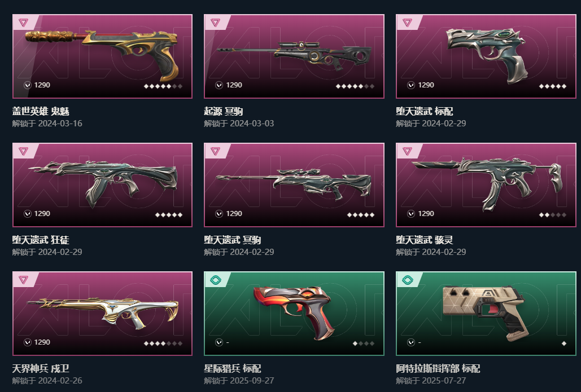581x392 pixels.
Task: Click the pink tier icon on 盖世英雄 鬼魅 card
Action: pos(23,23)
